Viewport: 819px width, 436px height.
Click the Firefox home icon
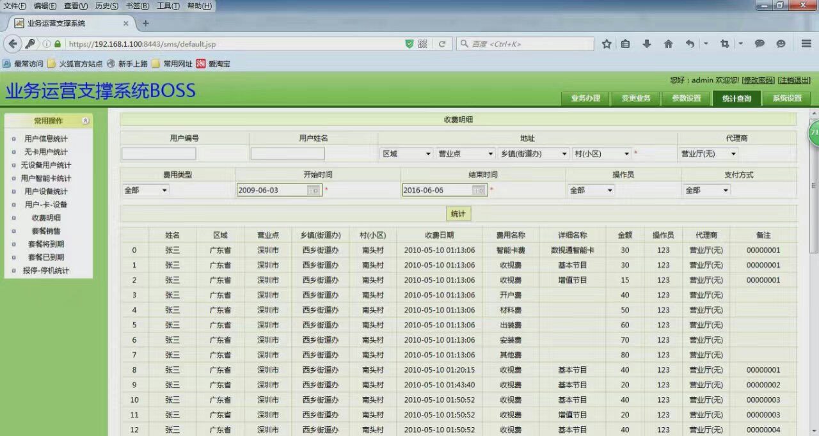tap(668, 44)
